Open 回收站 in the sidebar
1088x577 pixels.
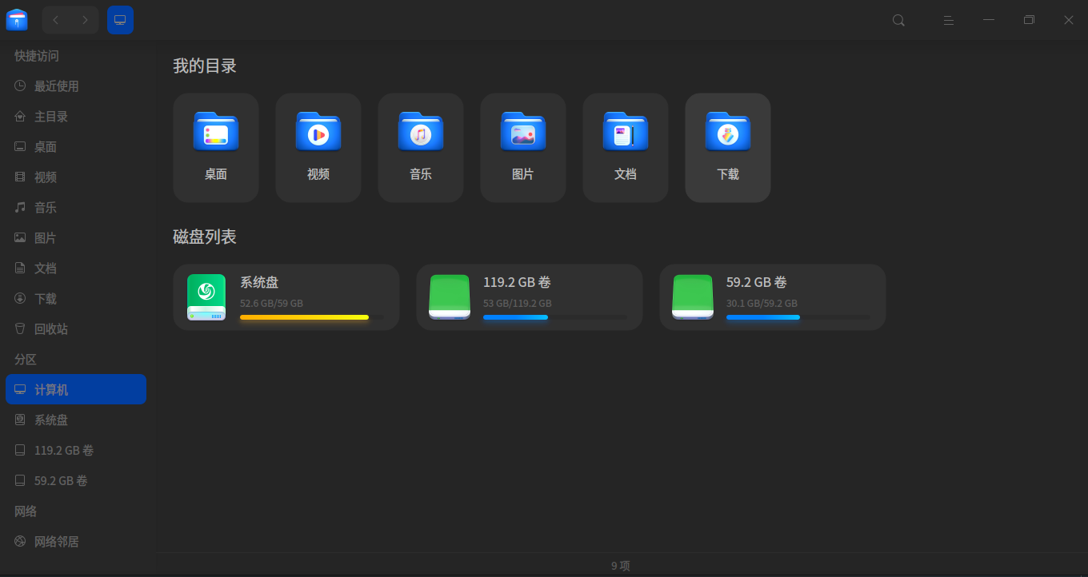pyautogui.click(x=76, y=329)
